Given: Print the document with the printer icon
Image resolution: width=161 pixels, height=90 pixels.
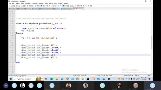Looking at the screenshot, I should point(24,6).
